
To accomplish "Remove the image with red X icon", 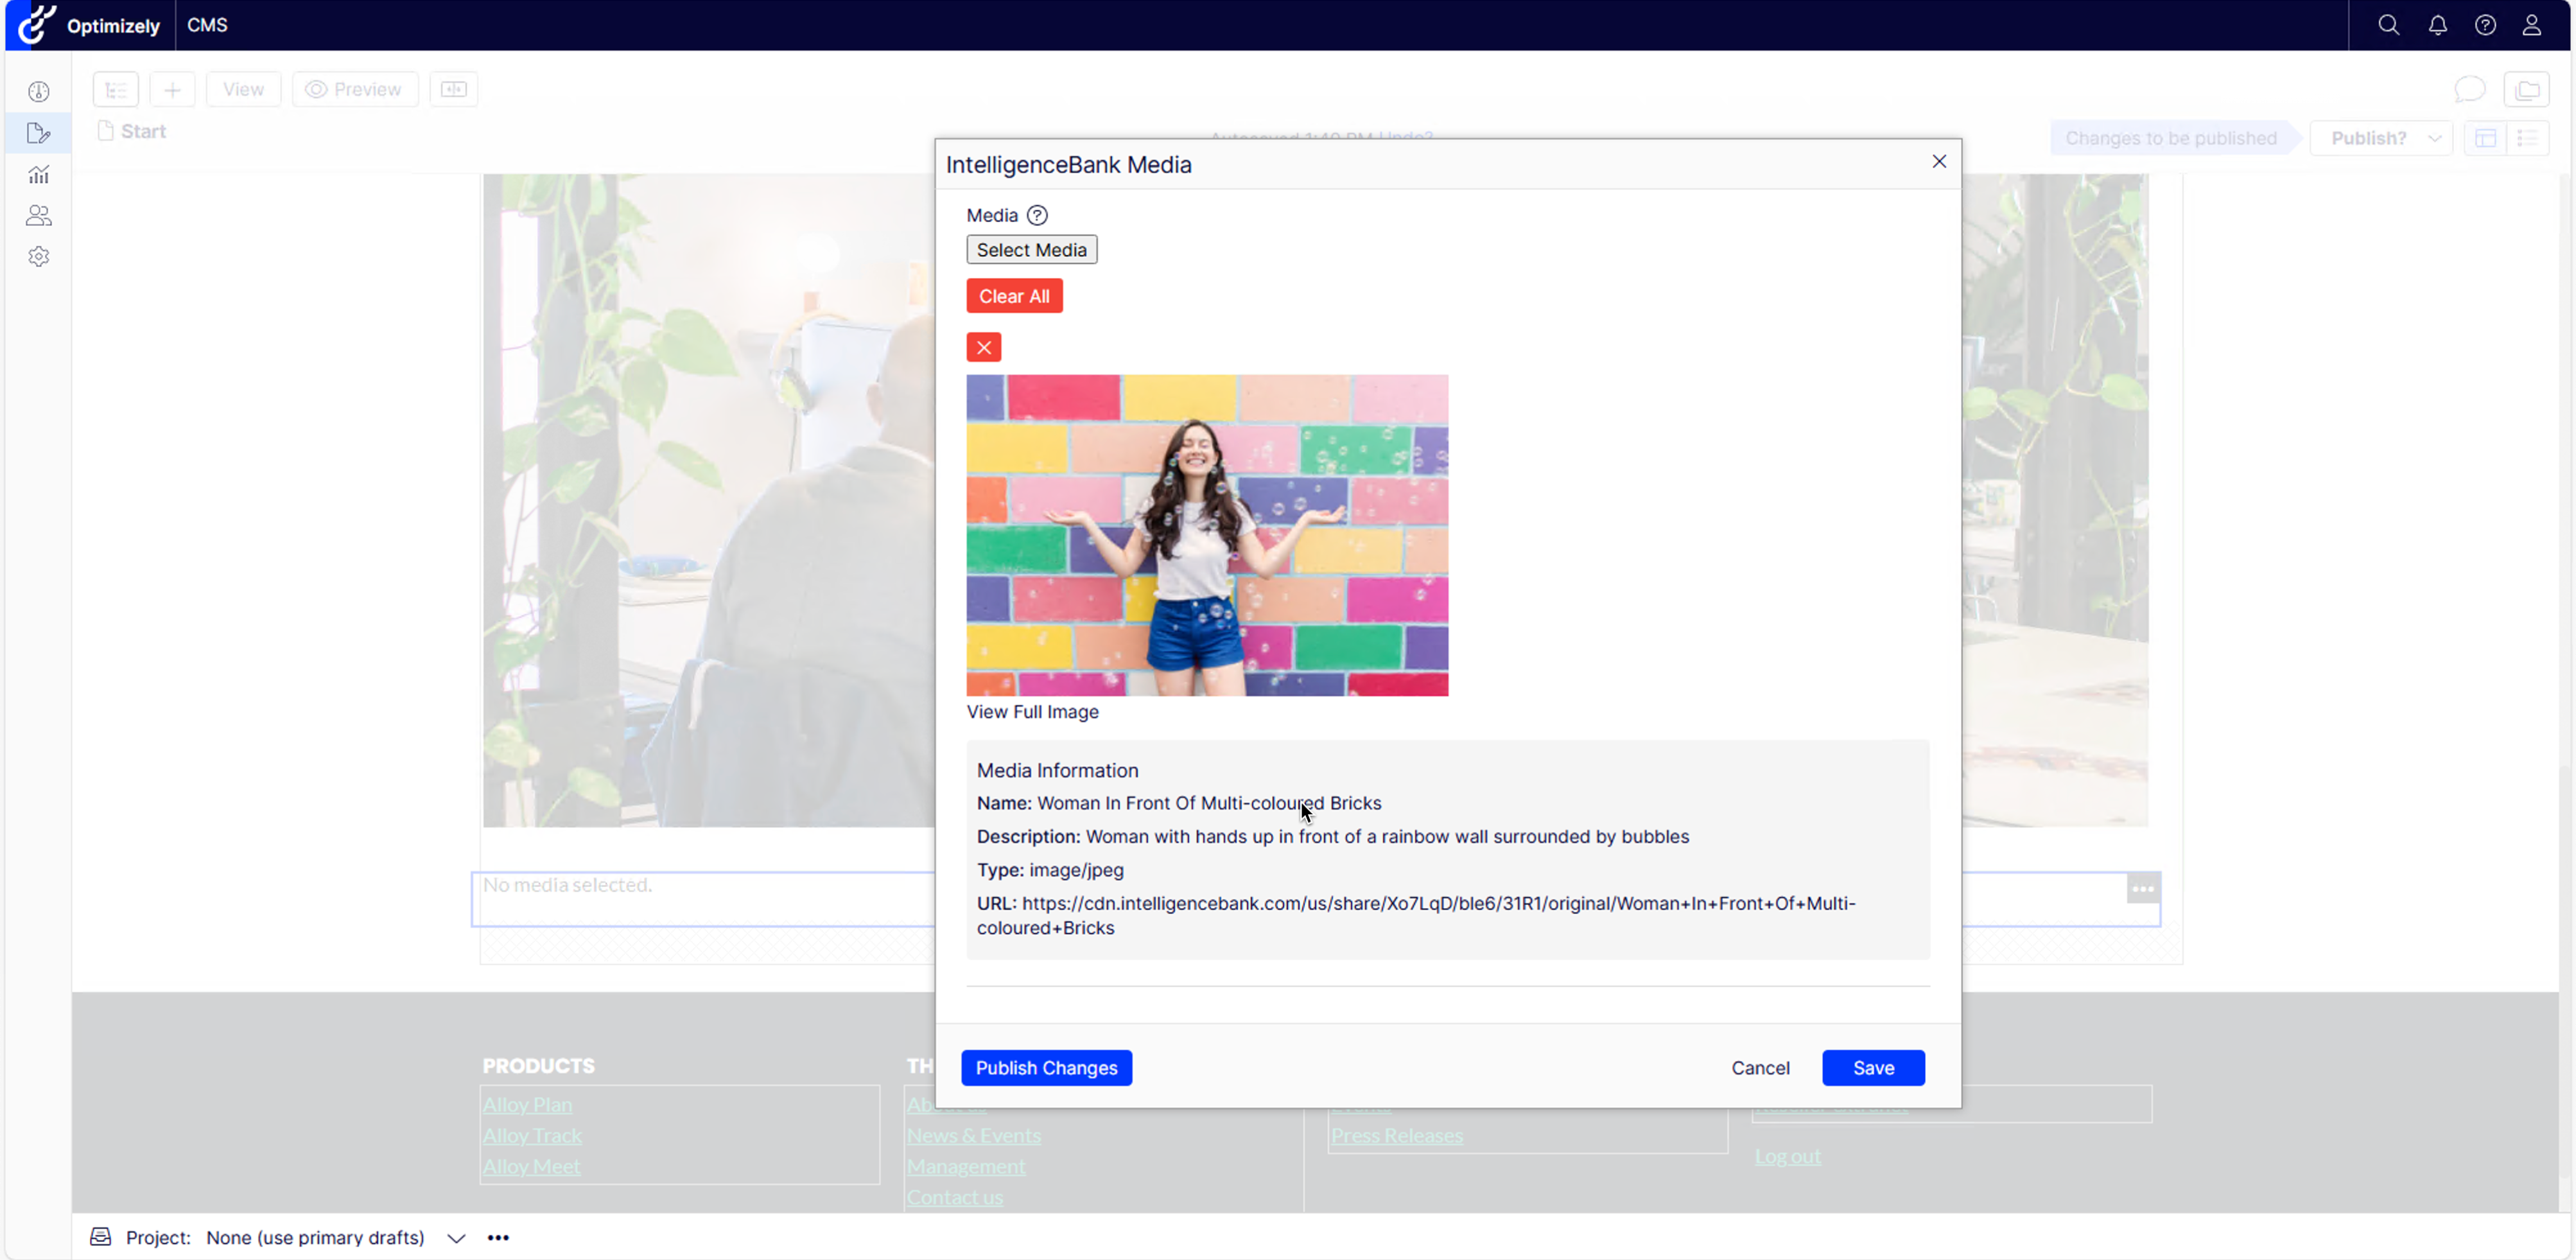I will click(983, 347).
